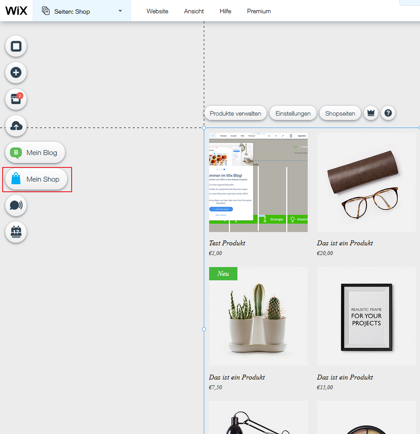
Task: Open the Media upload cloud icon
Action: (16, 126)
